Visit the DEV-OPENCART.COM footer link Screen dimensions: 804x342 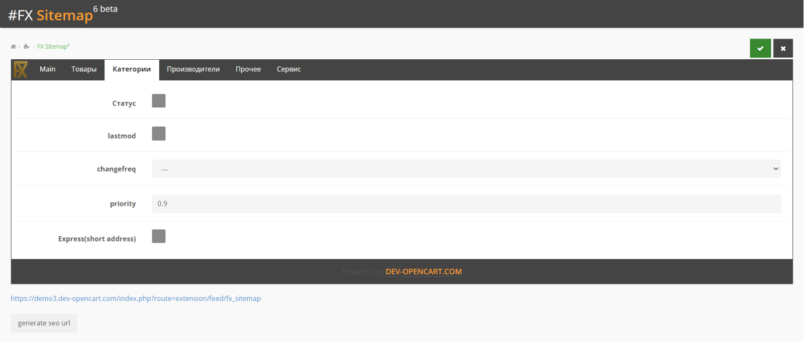(424, 272)
